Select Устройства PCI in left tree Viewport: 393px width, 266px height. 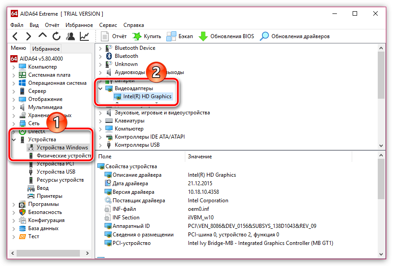(56, 164)
